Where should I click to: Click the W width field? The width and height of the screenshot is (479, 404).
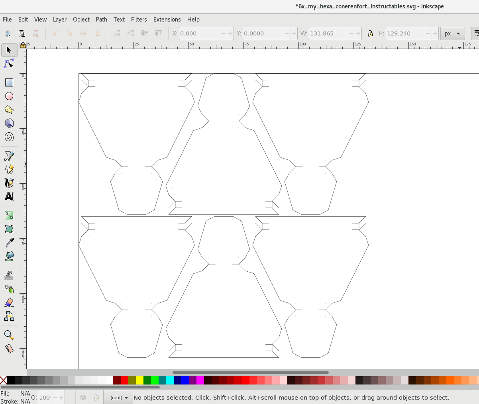tap(328, 33)
